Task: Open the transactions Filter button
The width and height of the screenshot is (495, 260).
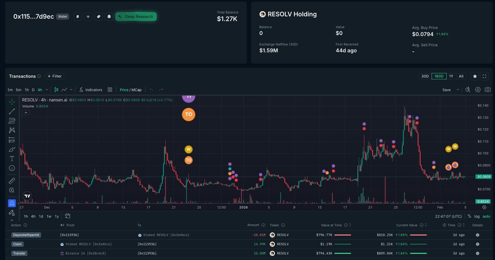Action: point(55,76)
